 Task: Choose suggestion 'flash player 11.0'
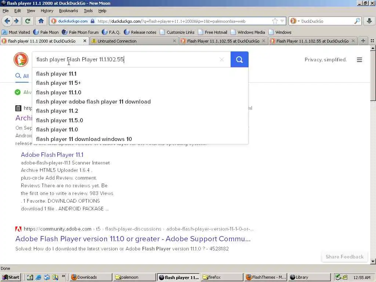(140, 130)
